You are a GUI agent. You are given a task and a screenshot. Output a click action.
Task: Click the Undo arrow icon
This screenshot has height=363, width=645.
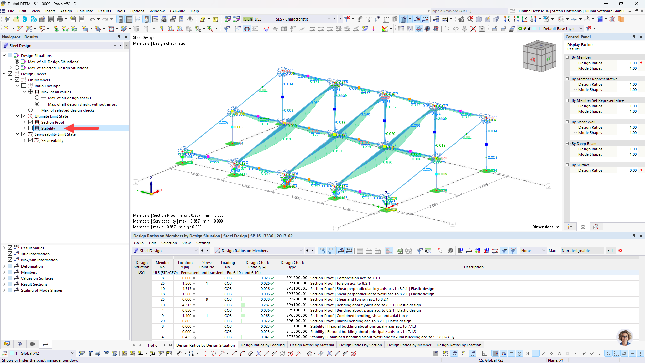(x=92, y=19)
